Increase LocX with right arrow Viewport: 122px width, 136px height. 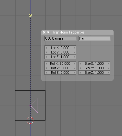(74, 48)
